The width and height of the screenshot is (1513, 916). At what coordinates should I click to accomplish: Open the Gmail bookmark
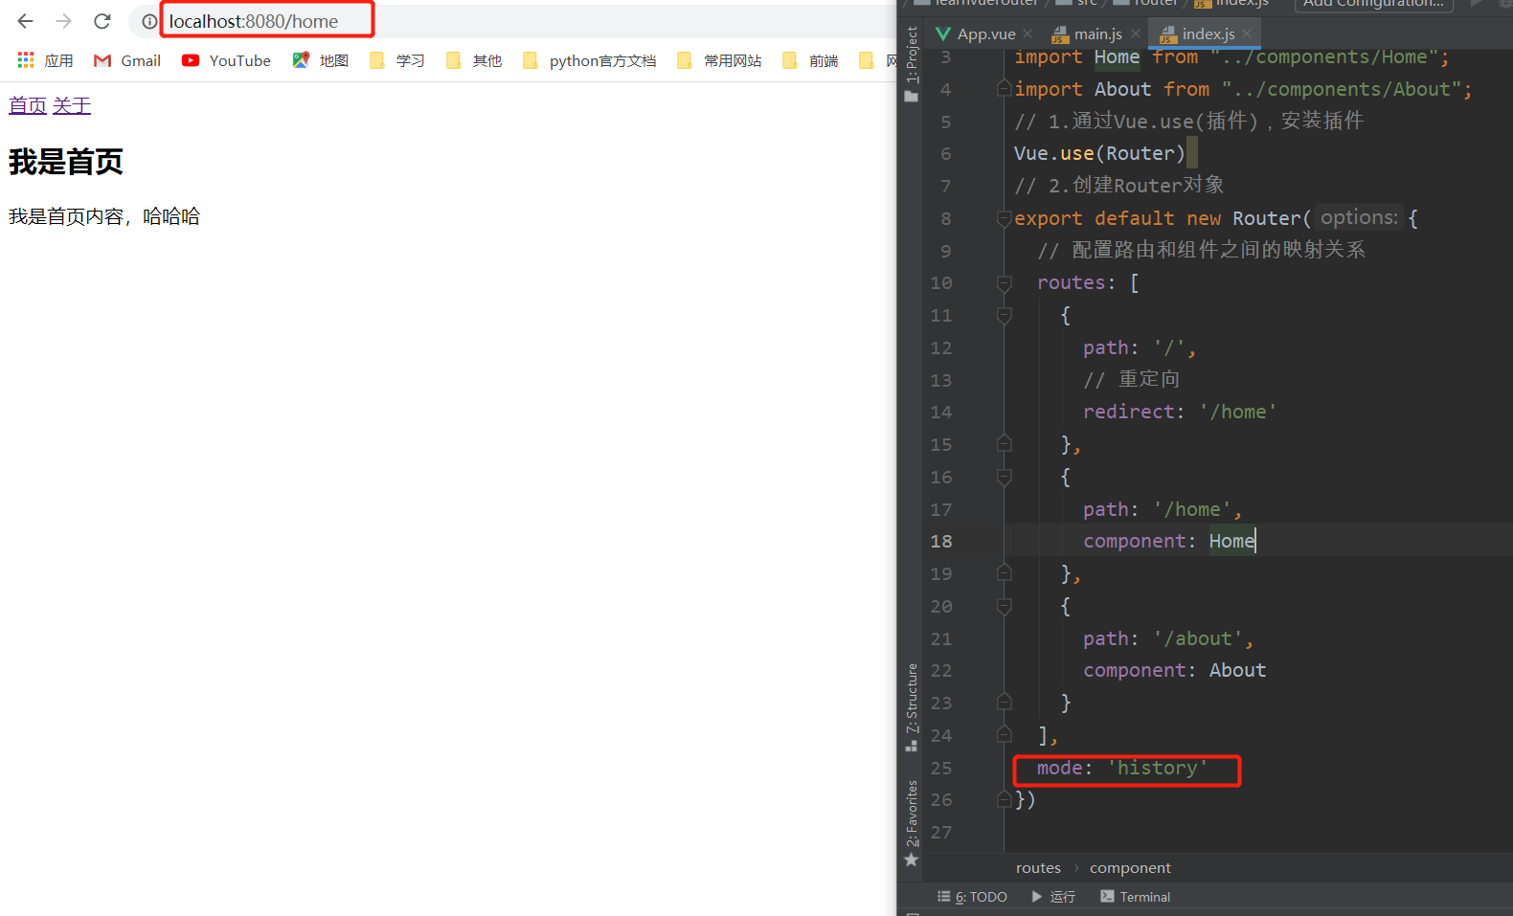point(127,60)
